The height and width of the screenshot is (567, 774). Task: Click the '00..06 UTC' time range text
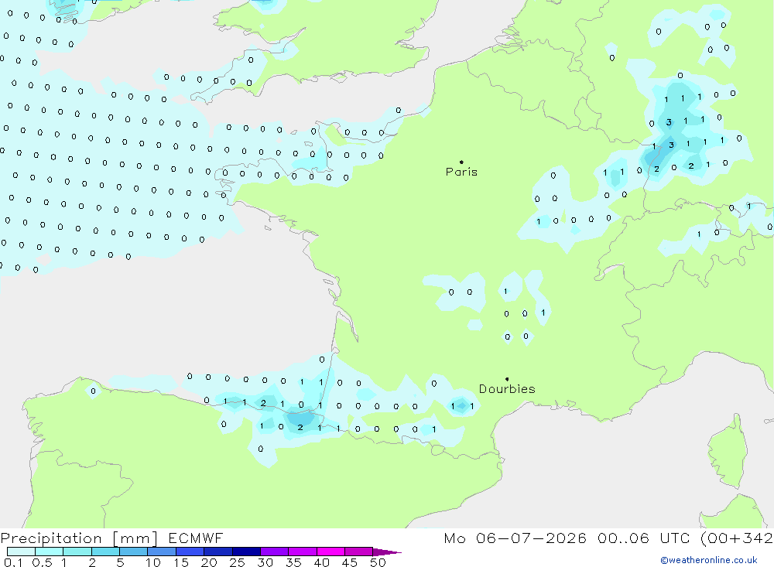(643, 538)
